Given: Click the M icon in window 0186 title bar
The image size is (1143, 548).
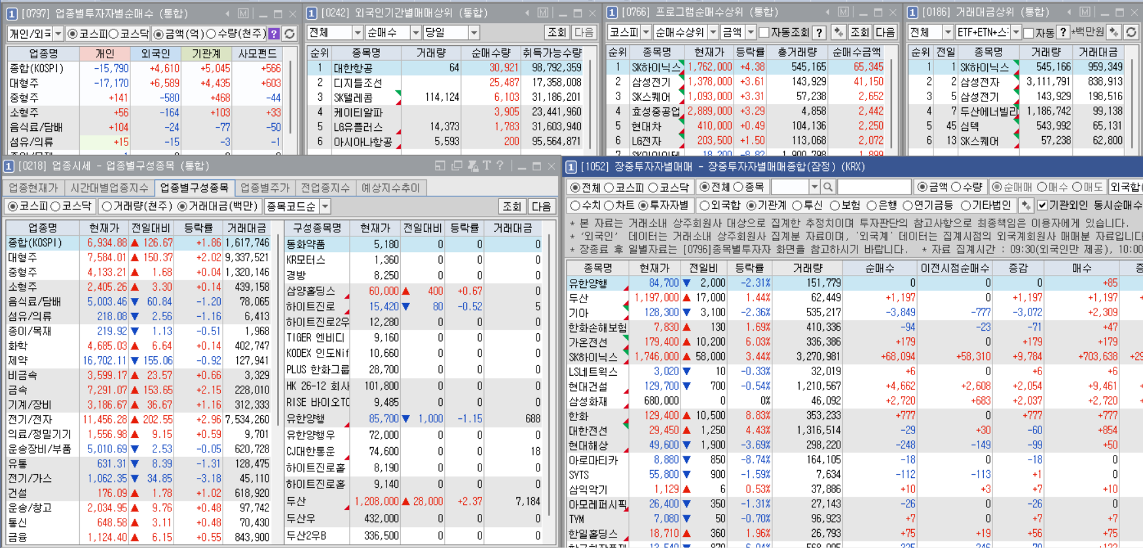Looking at the screenshot, I should 1085,12.
